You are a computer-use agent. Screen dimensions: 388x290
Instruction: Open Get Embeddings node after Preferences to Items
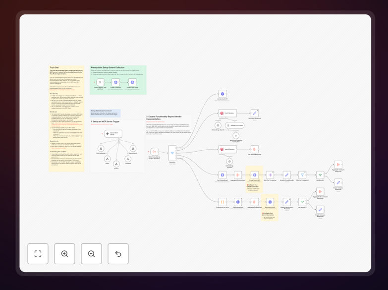[238, 202]
